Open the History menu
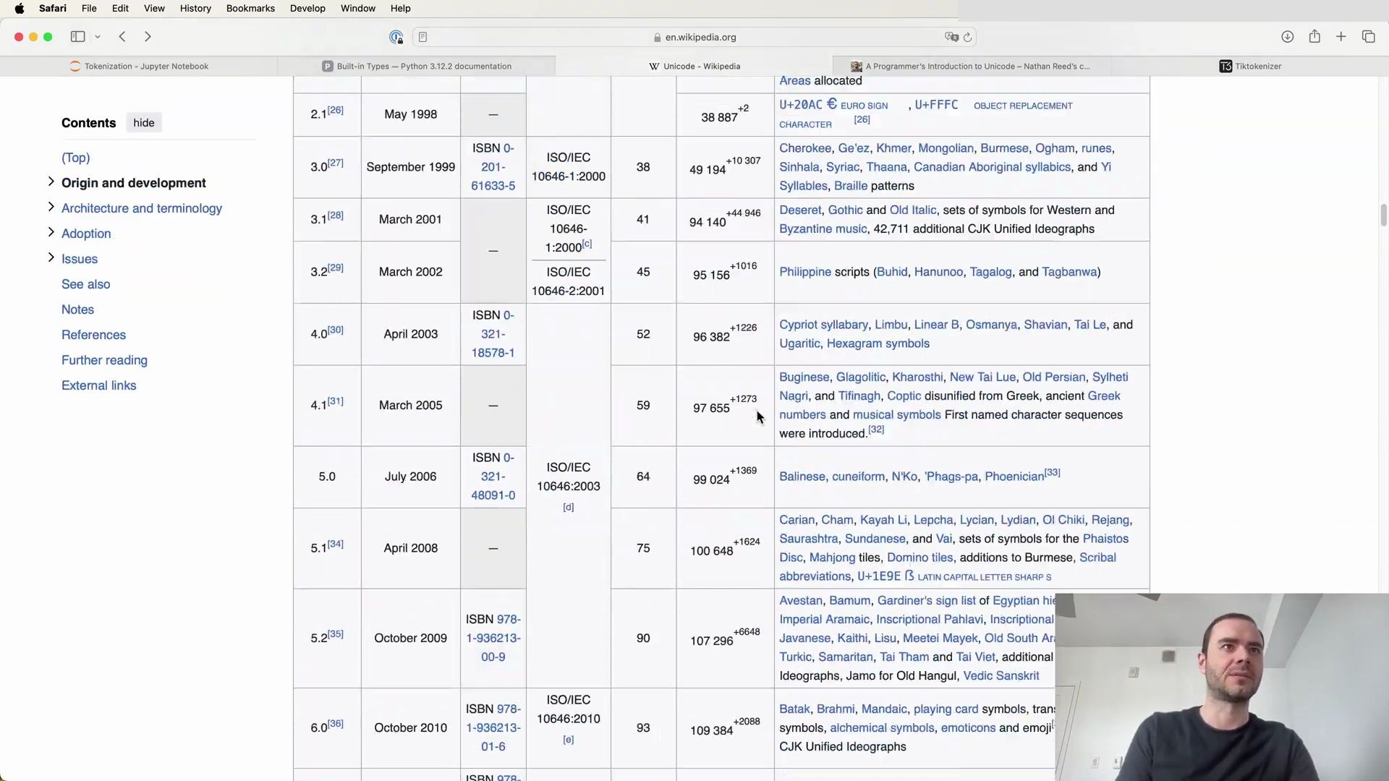Viewport: 1389px width, 781px height. [195, 9]
